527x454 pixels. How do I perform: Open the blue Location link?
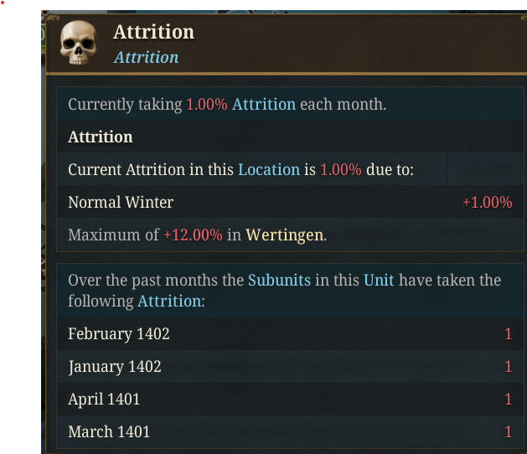click(268, 169)
